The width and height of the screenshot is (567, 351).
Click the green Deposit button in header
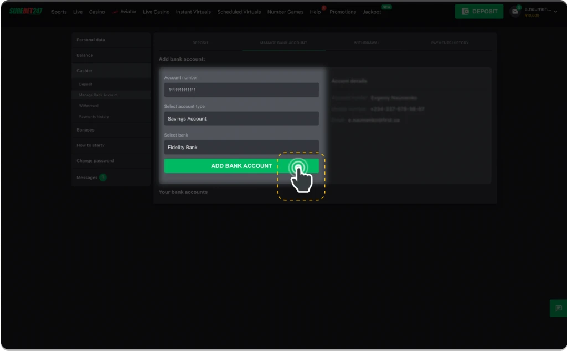click(x=479, y=11)
